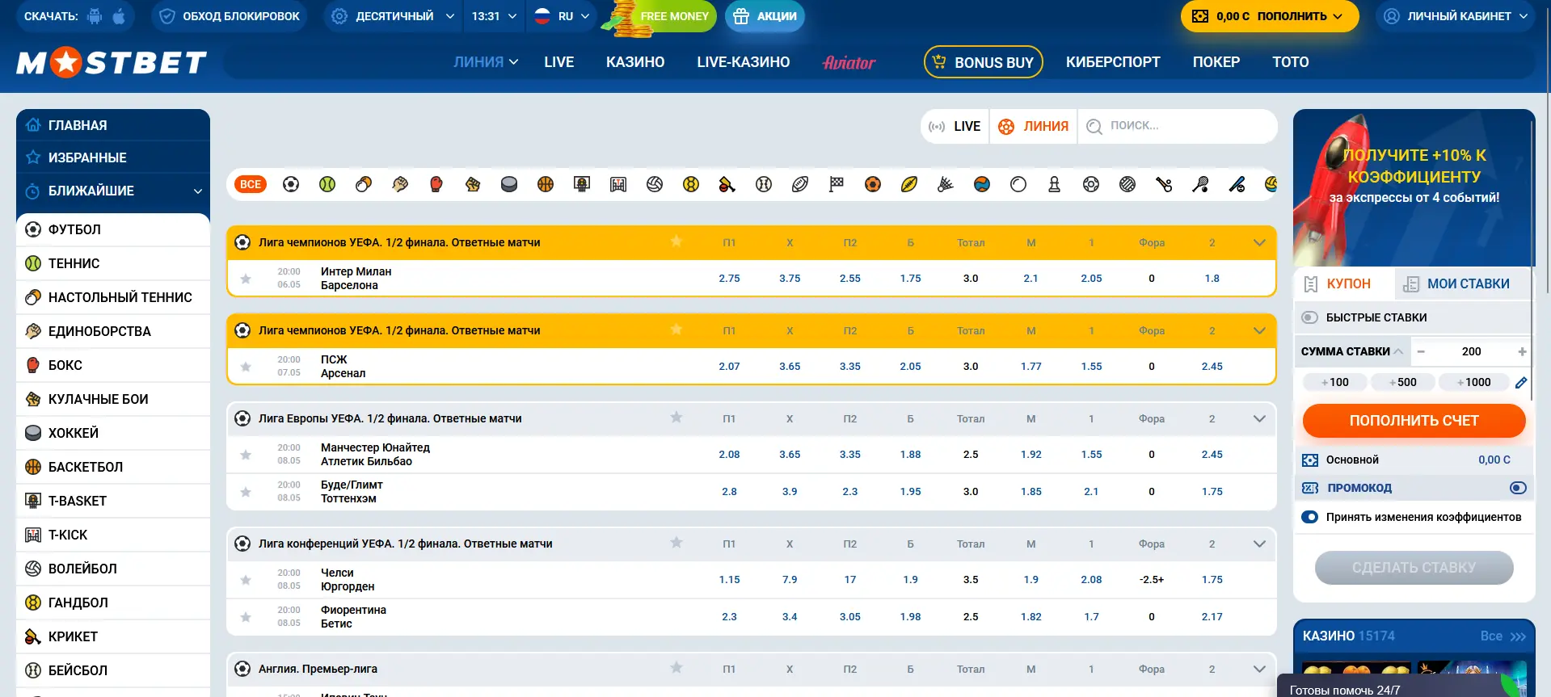This screenshot has height=697, width=1551.
Task: Filter by basketball icon in the sports row
Action: 546,184
